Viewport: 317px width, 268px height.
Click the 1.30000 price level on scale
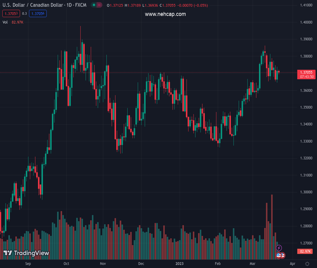[x=306, y=192]
